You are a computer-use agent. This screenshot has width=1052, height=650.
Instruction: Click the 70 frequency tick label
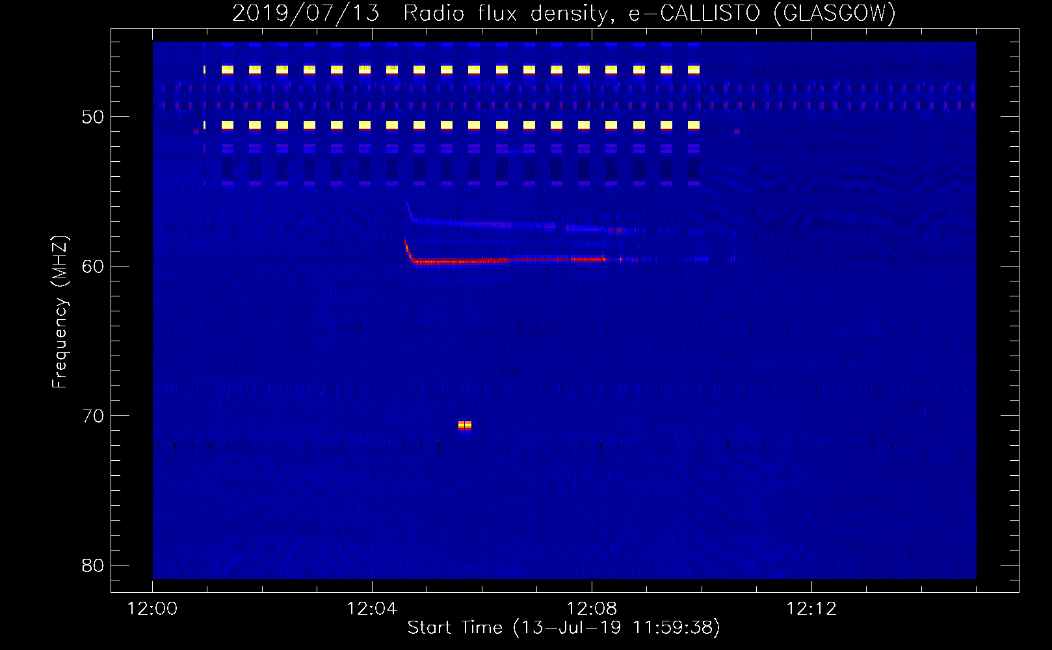coord(93,416)
